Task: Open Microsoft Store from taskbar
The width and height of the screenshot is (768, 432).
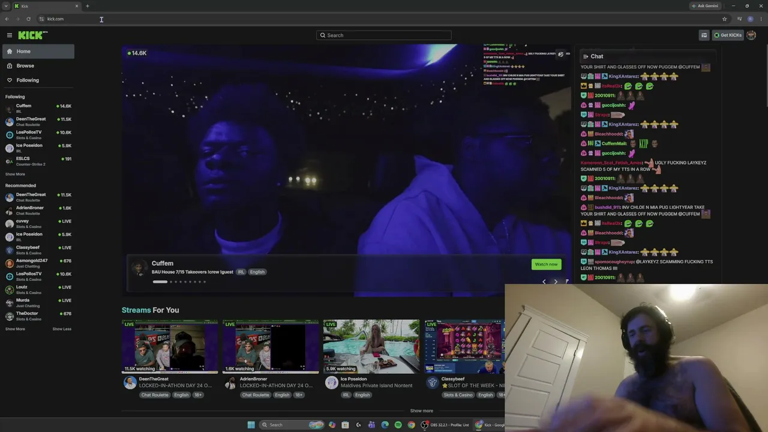Action: tap(345, 425)
